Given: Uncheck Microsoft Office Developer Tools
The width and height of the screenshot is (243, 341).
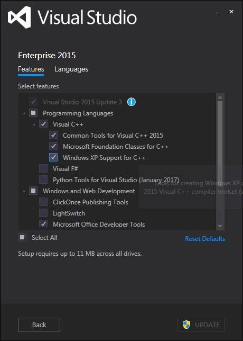Looking at the screenshot, I should click(x=43, y=224).
